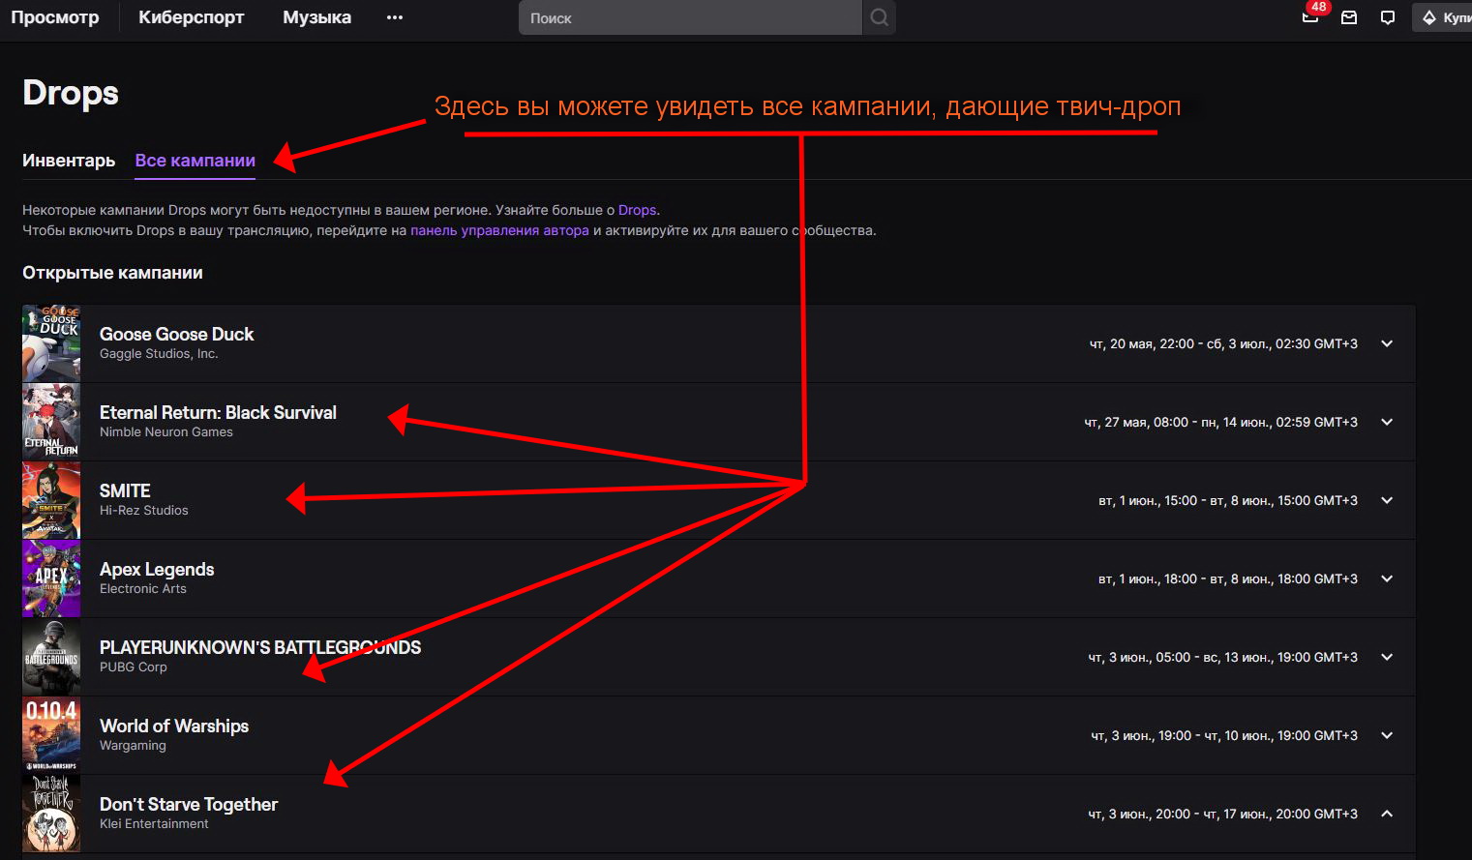Click the Don't Starve Together title
The height and width of the screenshot is (860, 1472).
(189, 804)
